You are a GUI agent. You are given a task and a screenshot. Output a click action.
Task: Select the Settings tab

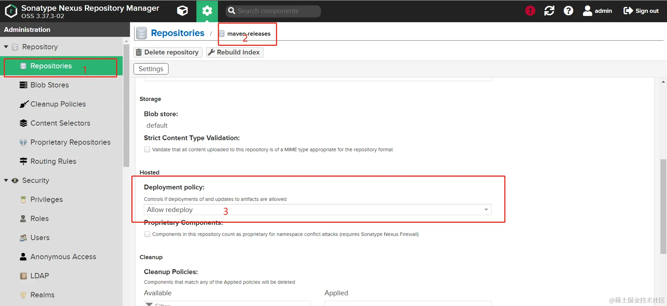point(151,69)
